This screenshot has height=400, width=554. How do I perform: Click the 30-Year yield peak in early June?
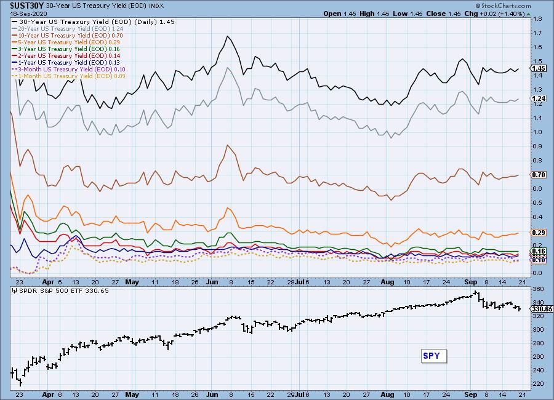[x=227, y=36]
